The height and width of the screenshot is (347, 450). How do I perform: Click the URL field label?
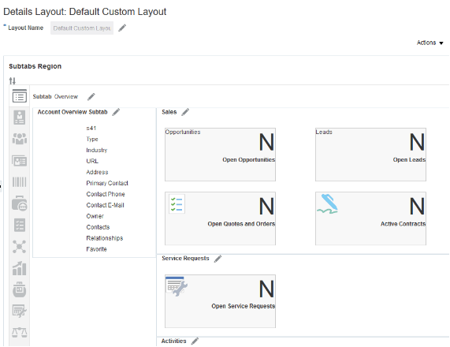click(x=92, y=161)
